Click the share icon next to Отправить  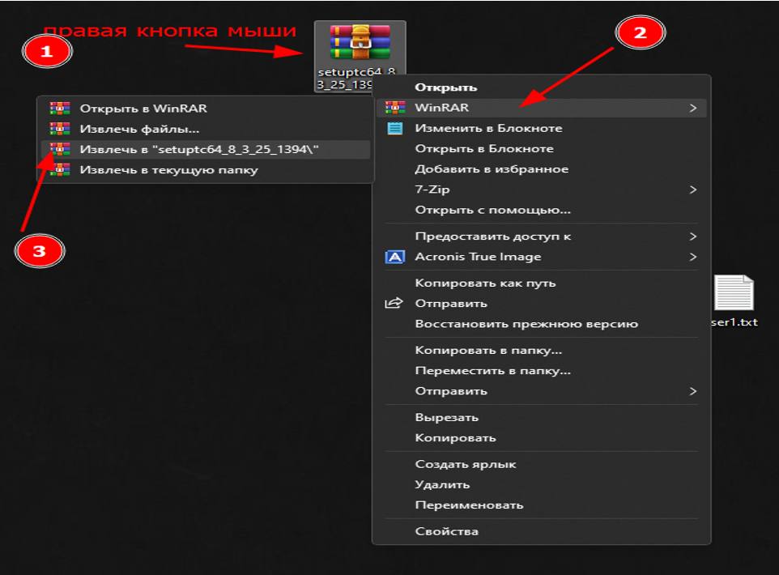point(394,303)
